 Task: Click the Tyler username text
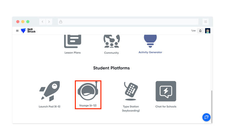[x=193, y=31]
